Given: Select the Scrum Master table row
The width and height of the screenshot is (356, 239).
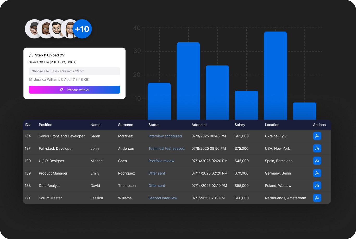Looking at the screenshot, I should point(50,198).
